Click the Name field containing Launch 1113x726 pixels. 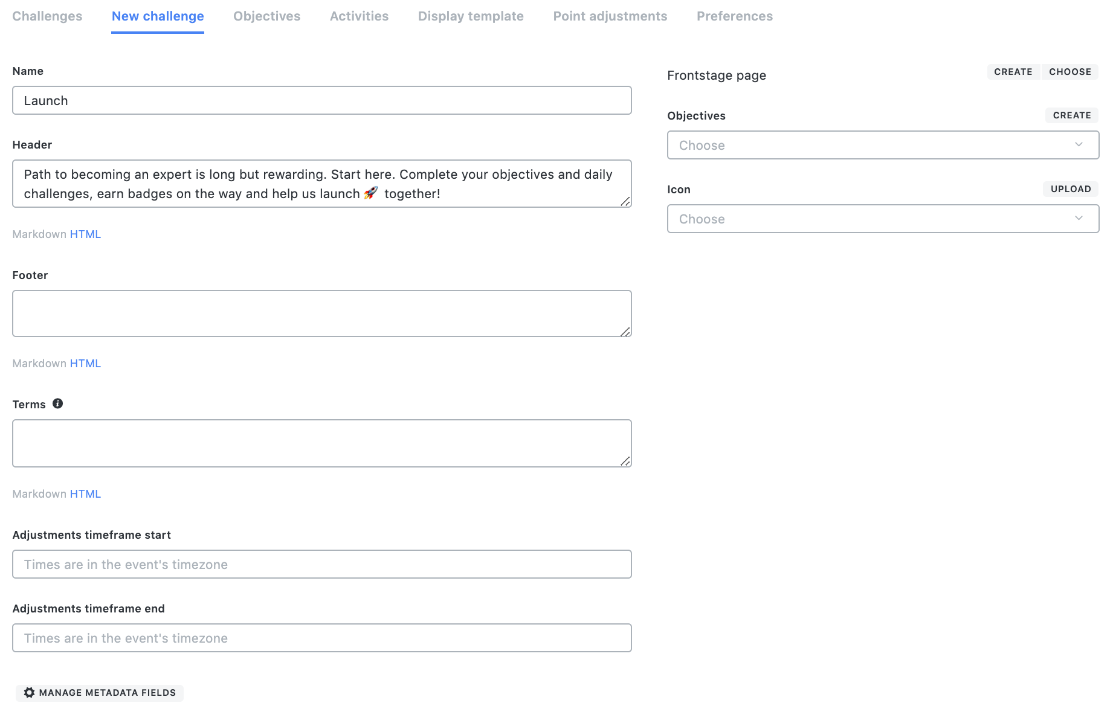coord(321,100)
